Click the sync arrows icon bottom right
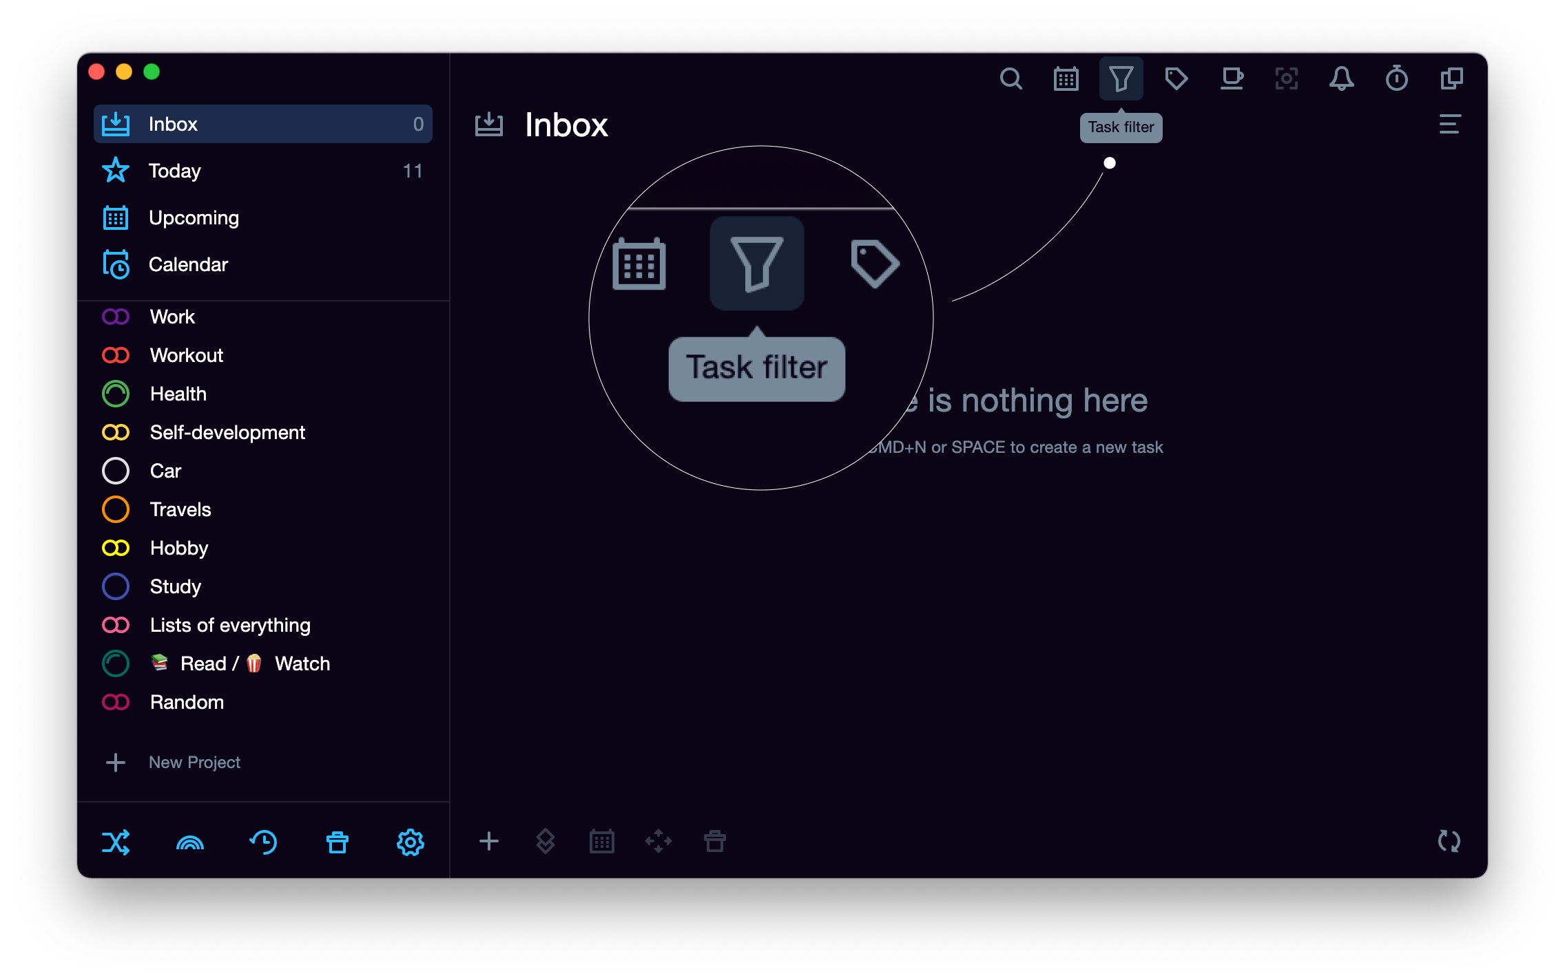This screenshot has height=980, width=1565. [x=1449, y=841]
